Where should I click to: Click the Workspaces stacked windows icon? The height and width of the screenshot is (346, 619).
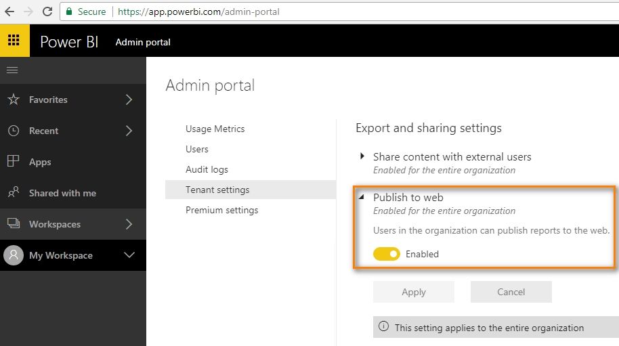[x=14, y=223]
